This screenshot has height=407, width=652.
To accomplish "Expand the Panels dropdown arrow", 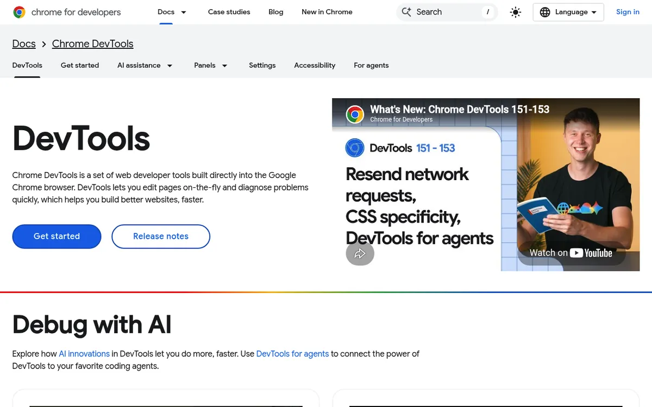I will coord(224,66).
